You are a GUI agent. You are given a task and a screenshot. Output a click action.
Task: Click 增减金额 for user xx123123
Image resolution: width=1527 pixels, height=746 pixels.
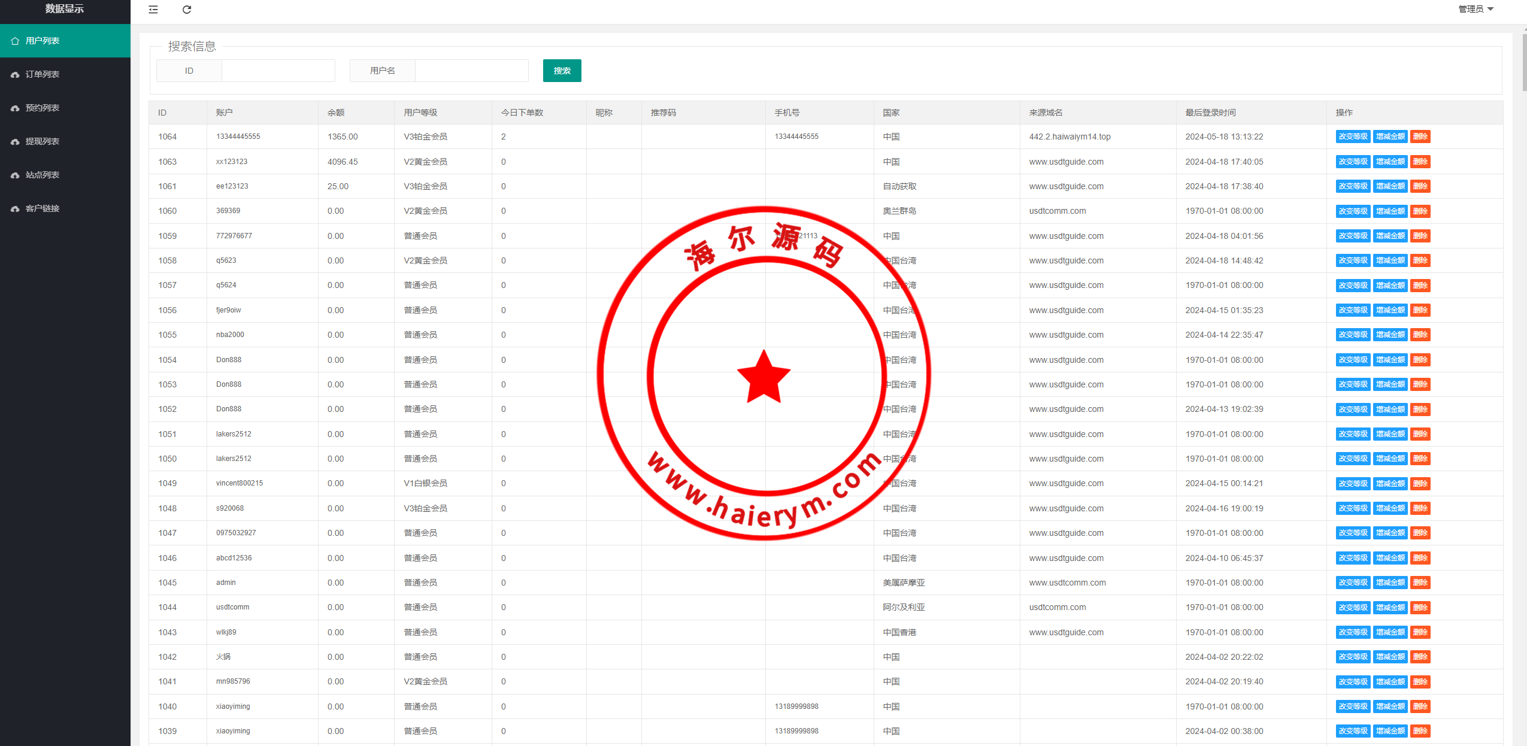click(1390, 162)
